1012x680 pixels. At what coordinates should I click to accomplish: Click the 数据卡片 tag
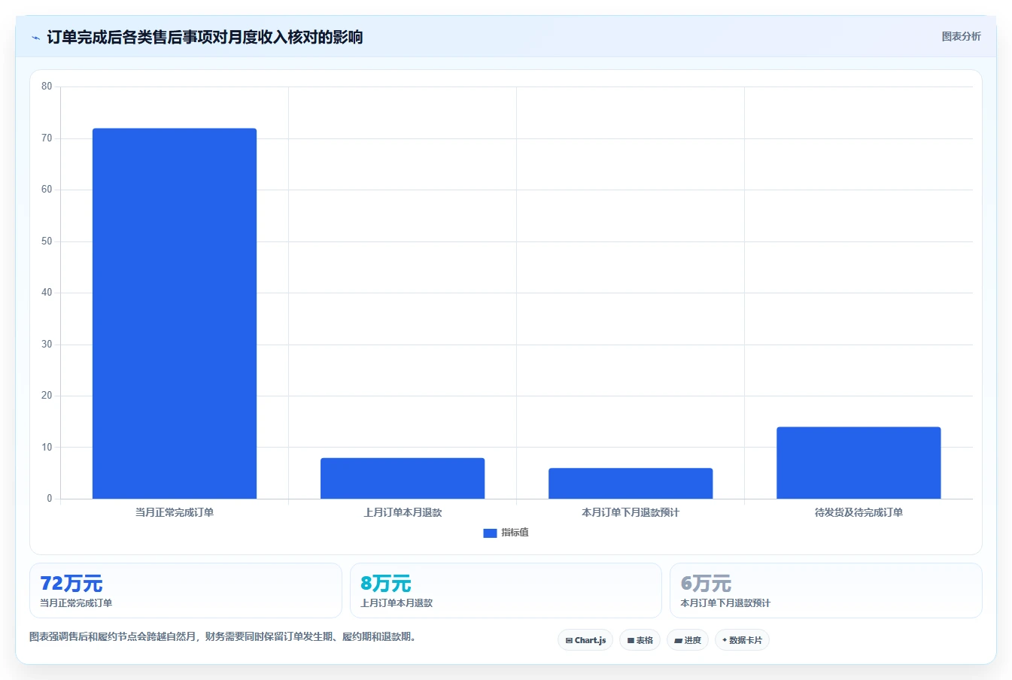tap(742, 640)
